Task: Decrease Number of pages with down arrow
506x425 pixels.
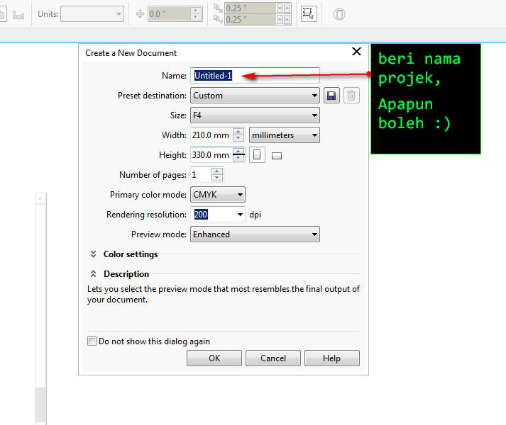Action: (217, 178)
